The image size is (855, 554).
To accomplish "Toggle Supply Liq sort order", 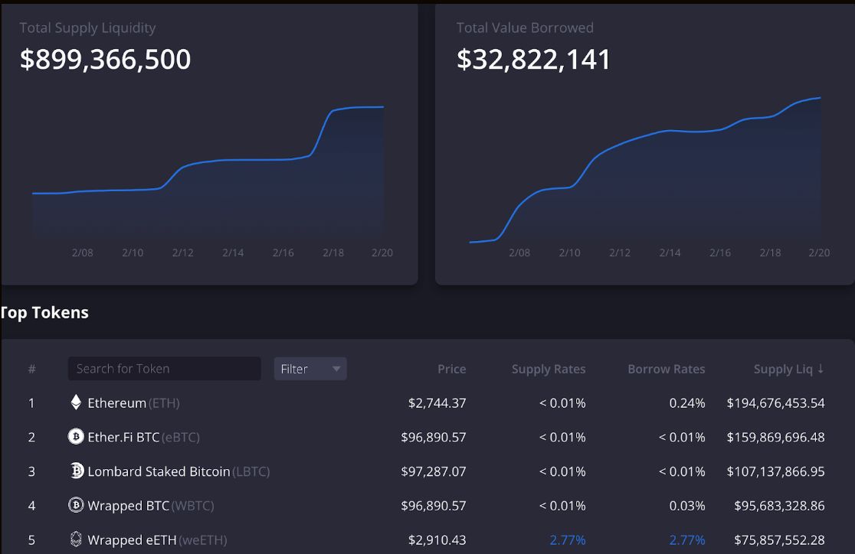I will [789, 369].
